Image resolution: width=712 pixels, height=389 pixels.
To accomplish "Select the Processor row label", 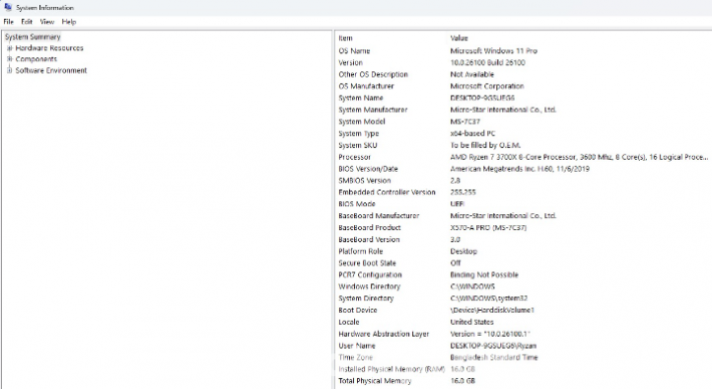I will point(354,157).
